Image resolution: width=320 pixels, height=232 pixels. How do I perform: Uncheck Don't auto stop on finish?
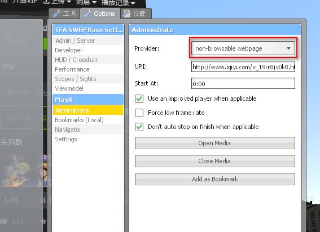pos(139,127)
